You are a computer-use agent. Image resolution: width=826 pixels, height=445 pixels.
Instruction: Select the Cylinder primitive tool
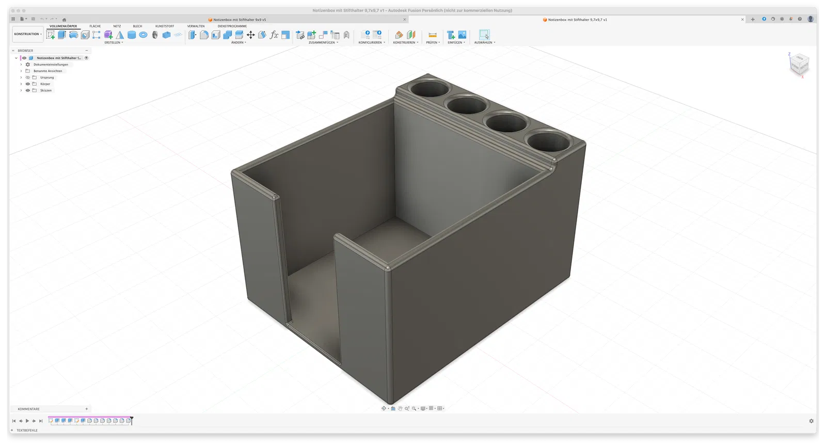132,35
